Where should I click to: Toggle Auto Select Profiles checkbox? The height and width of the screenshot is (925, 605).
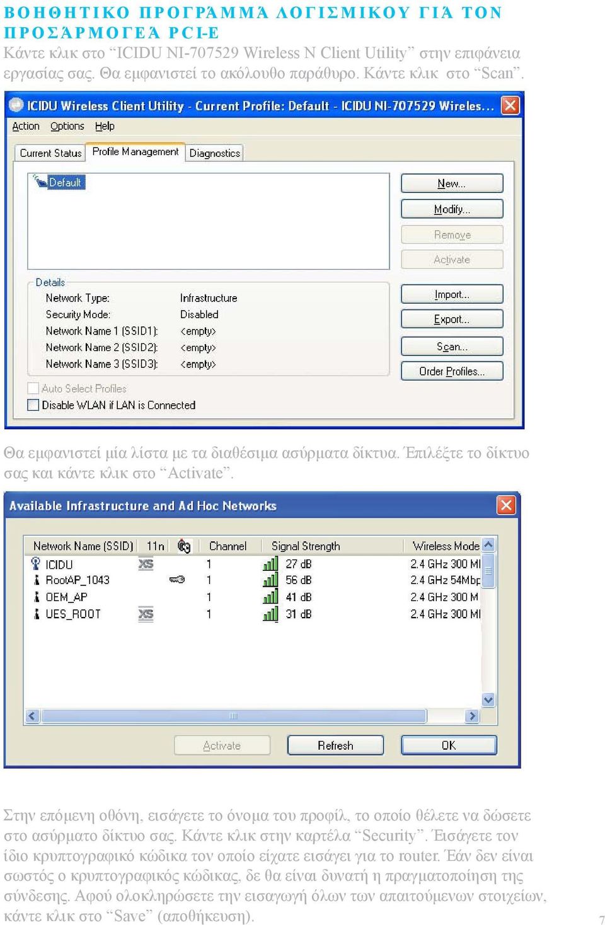click(x=33, y=388)
